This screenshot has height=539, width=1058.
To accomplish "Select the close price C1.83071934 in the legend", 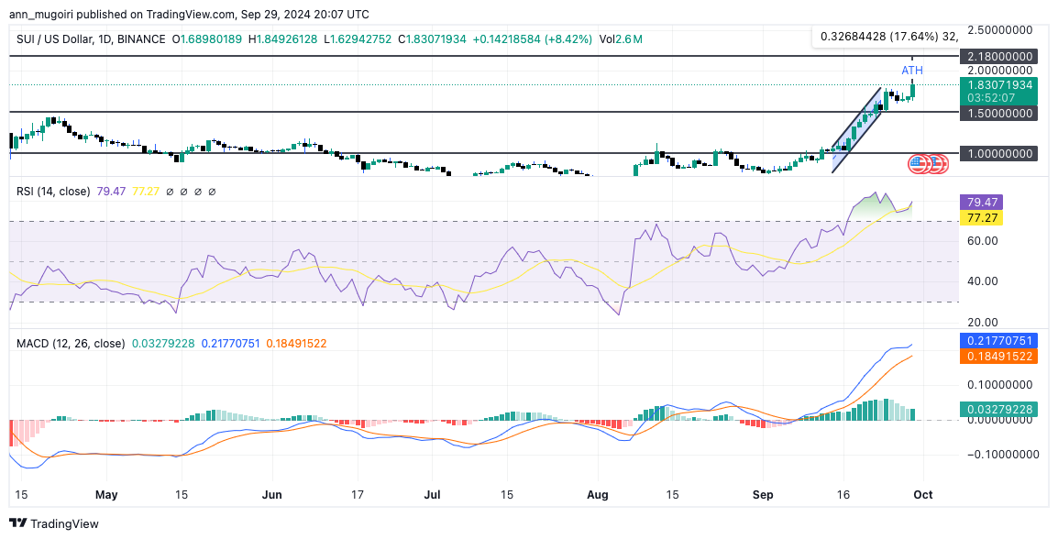I will coord(433,39).
